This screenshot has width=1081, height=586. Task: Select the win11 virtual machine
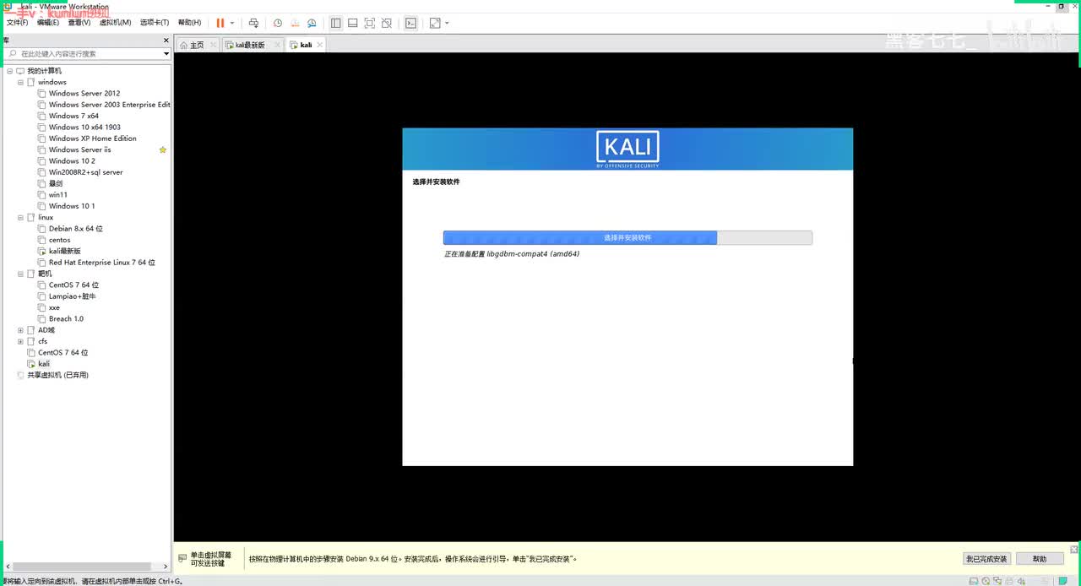pos(57,195)
